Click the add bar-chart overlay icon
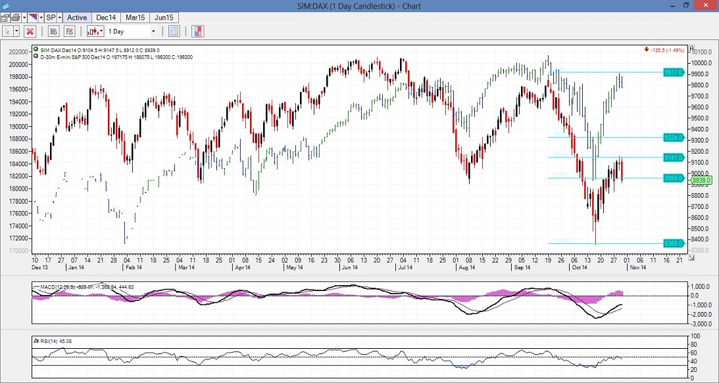Screen dimensions: 719x383 pos(70,32)
